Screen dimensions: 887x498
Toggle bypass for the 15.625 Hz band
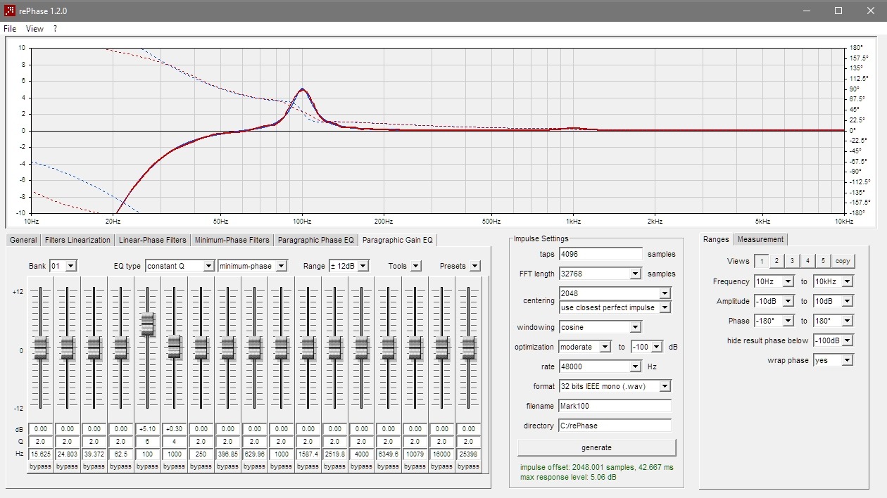coord(40,466)
